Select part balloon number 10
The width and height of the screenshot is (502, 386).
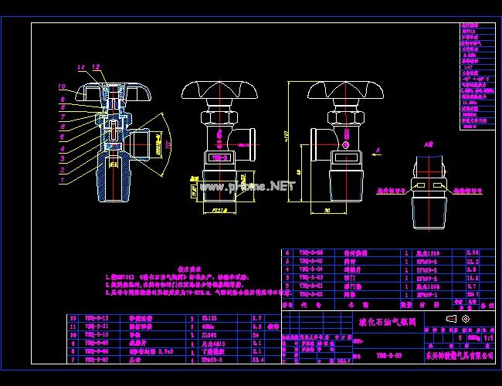pyautogui.click(x=62, y=86)
